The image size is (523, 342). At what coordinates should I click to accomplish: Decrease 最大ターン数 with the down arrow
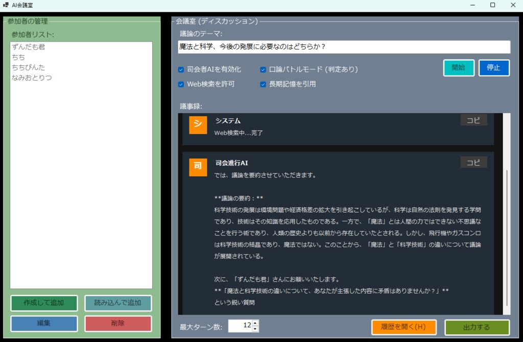256,329
